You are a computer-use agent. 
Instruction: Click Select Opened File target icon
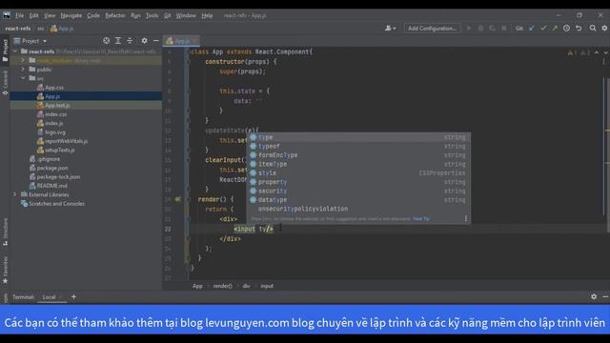pyautogui.click(x=106, y=41)
